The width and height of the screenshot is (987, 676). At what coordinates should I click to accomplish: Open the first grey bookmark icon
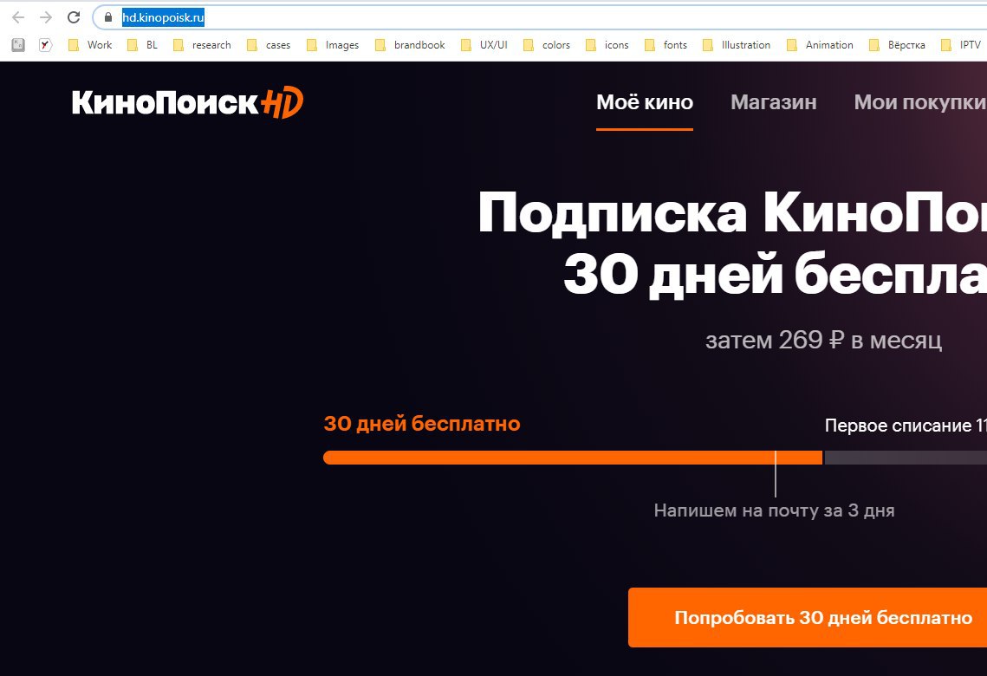point(18,45)
